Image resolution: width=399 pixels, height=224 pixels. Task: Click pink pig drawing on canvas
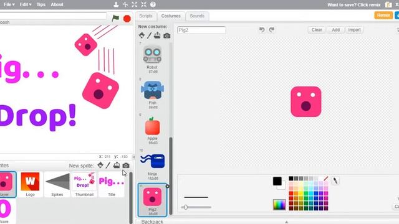306,101
